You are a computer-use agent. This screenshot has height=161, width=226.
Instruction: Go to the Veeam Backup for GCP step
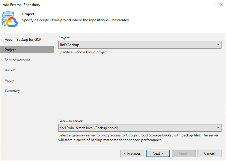pos(23,40)
